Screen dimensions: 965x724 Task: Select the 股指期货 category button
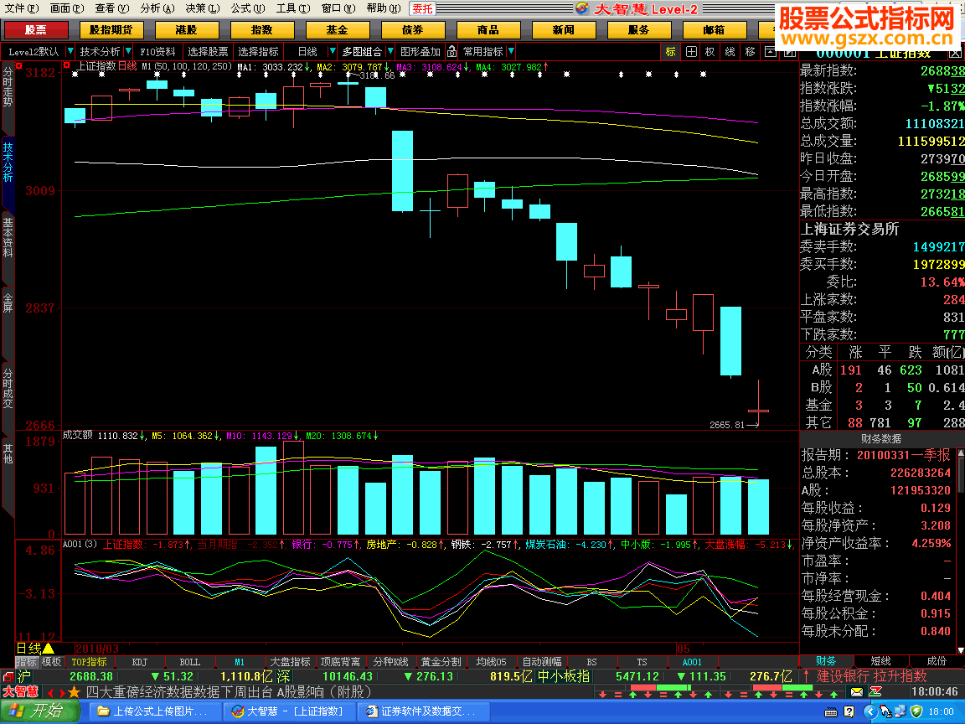tap(111, 29)
